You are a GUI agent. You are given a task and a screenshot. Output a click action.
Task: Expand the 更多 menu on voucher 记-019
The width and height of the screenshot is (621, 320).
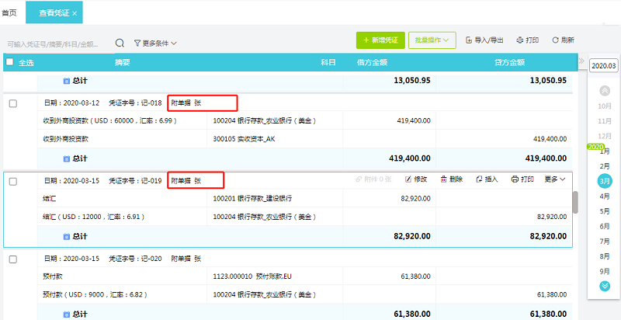click(554, 179)
